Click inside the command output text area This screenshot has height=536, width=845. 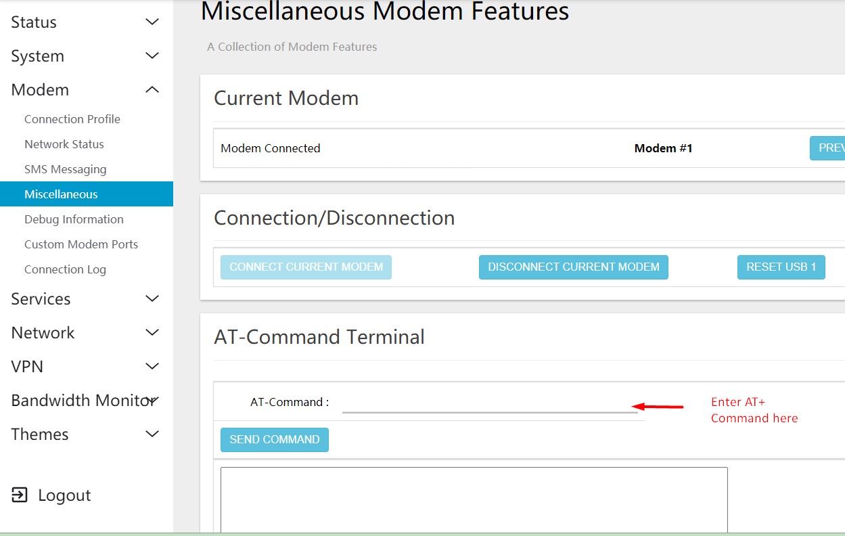474,499
